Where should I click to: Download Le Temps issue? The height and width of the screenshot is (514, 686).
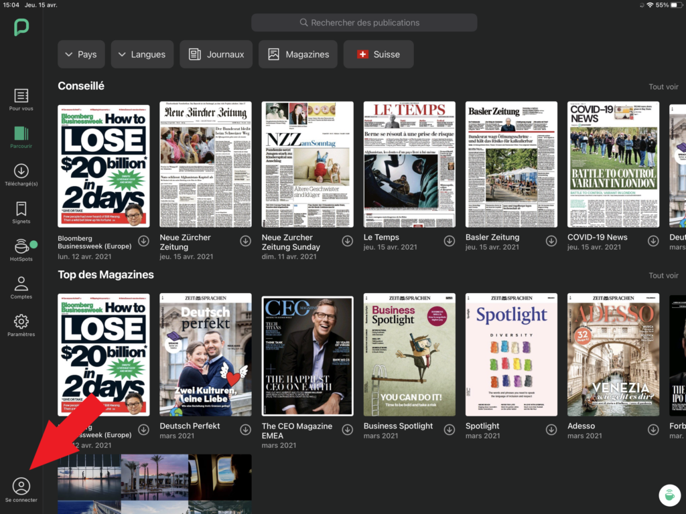[x=450, y=241]
